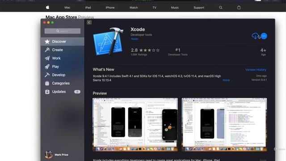Click the search magnifier in Apple navigation

coord(221,8)
